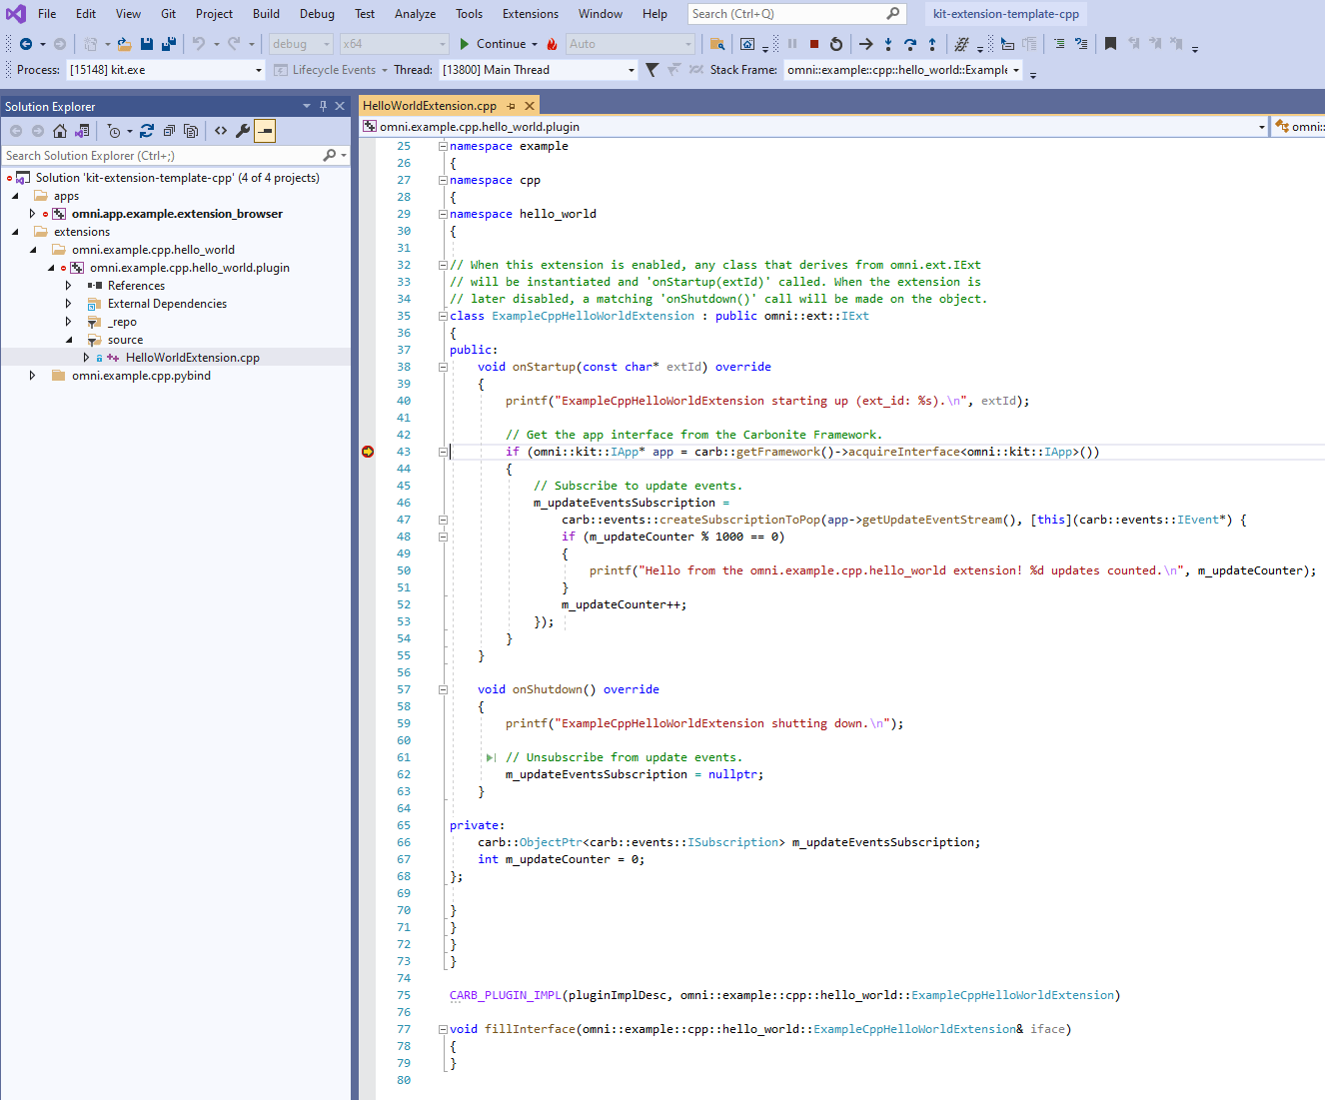Open the Debug menu
Viewport: 1325px width, 1100px height.
click(x=317, y=13)
